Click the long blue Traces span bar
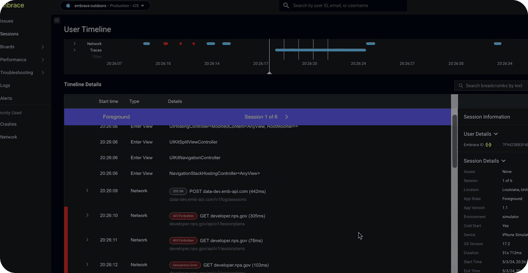Screen dimensions: 528x273 tap(320, 50)
